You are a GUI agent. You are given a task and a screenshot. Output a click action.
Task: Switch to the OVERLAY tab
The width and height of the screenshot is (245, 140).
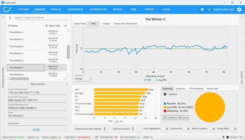tap(56, 9)
